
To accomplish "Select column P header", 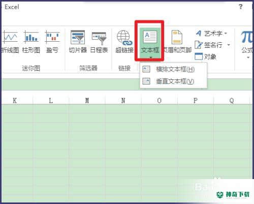I will click(x=196, y=101).
